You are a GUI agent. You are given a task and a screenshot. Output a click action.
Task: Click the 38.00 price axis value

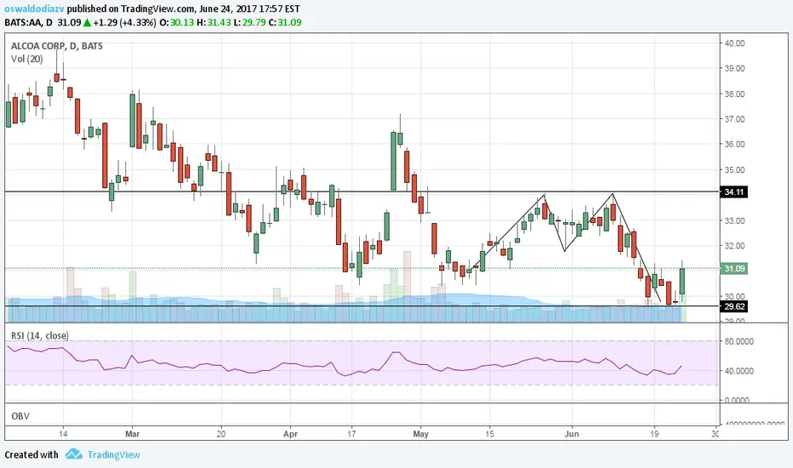pos(734,94)
